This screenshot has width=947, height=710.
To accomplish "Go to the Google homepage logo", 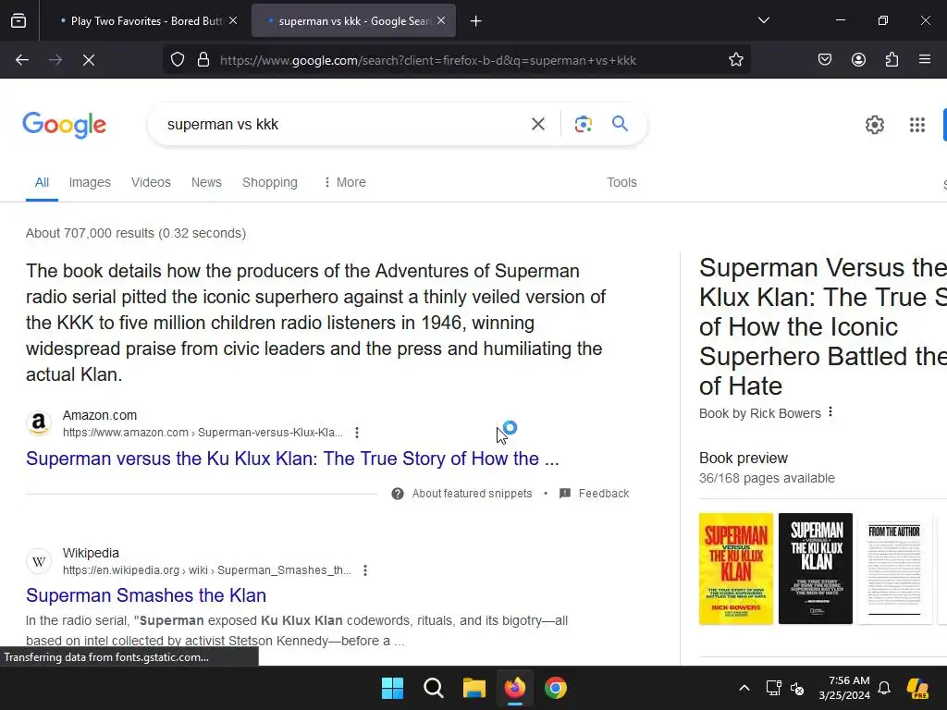I will (x=65, y=125).
